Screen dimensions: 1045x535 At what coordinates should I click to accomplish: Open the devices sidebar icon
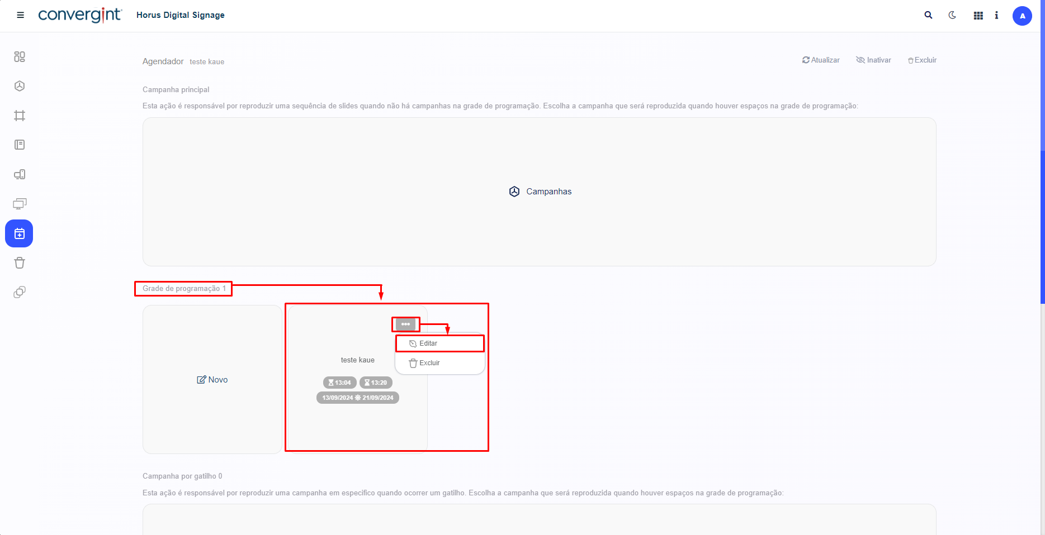[20, 174]
